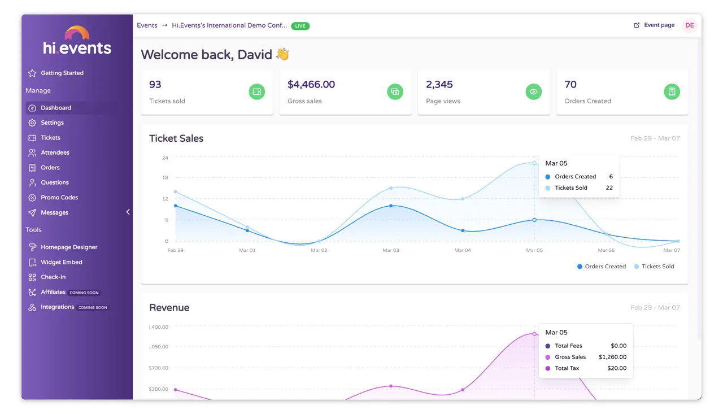Click the hi.events logo
The width and height of the screenshot is (723, 414).
click(x=77, y=41)
